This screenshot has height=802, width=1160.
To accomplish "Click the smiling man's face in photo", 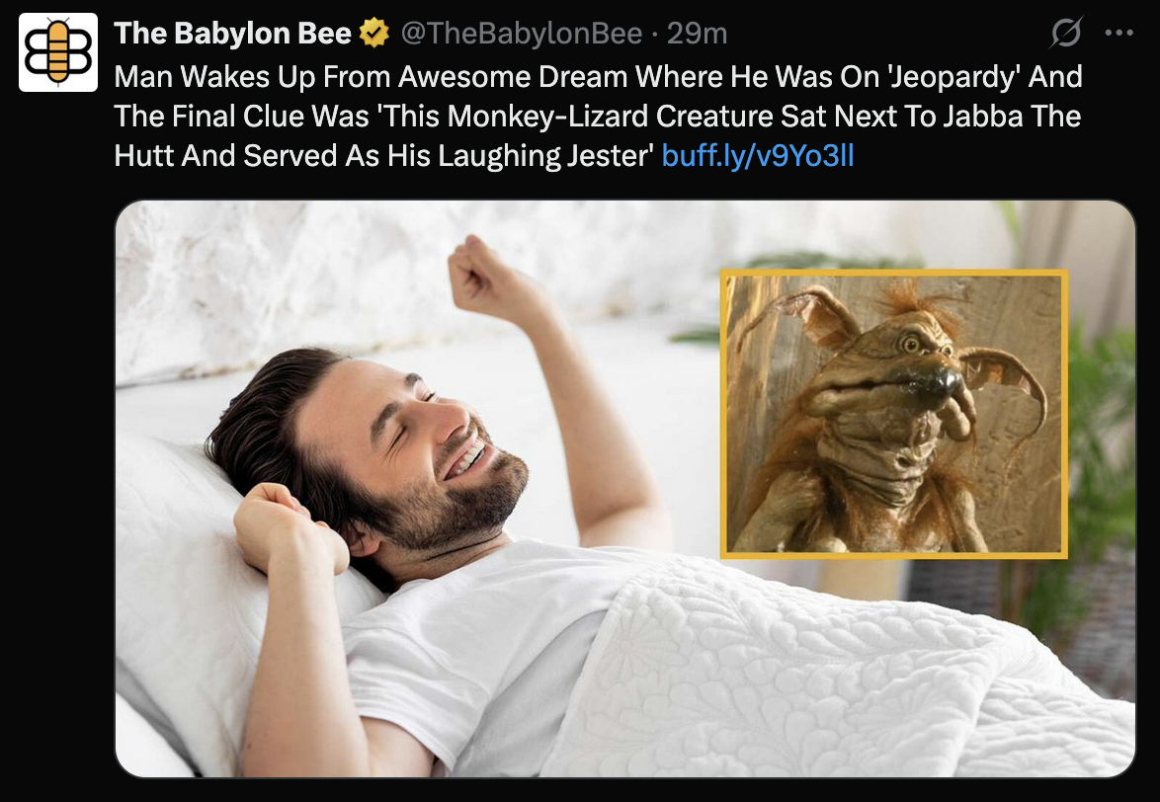I will click(414, 443).
